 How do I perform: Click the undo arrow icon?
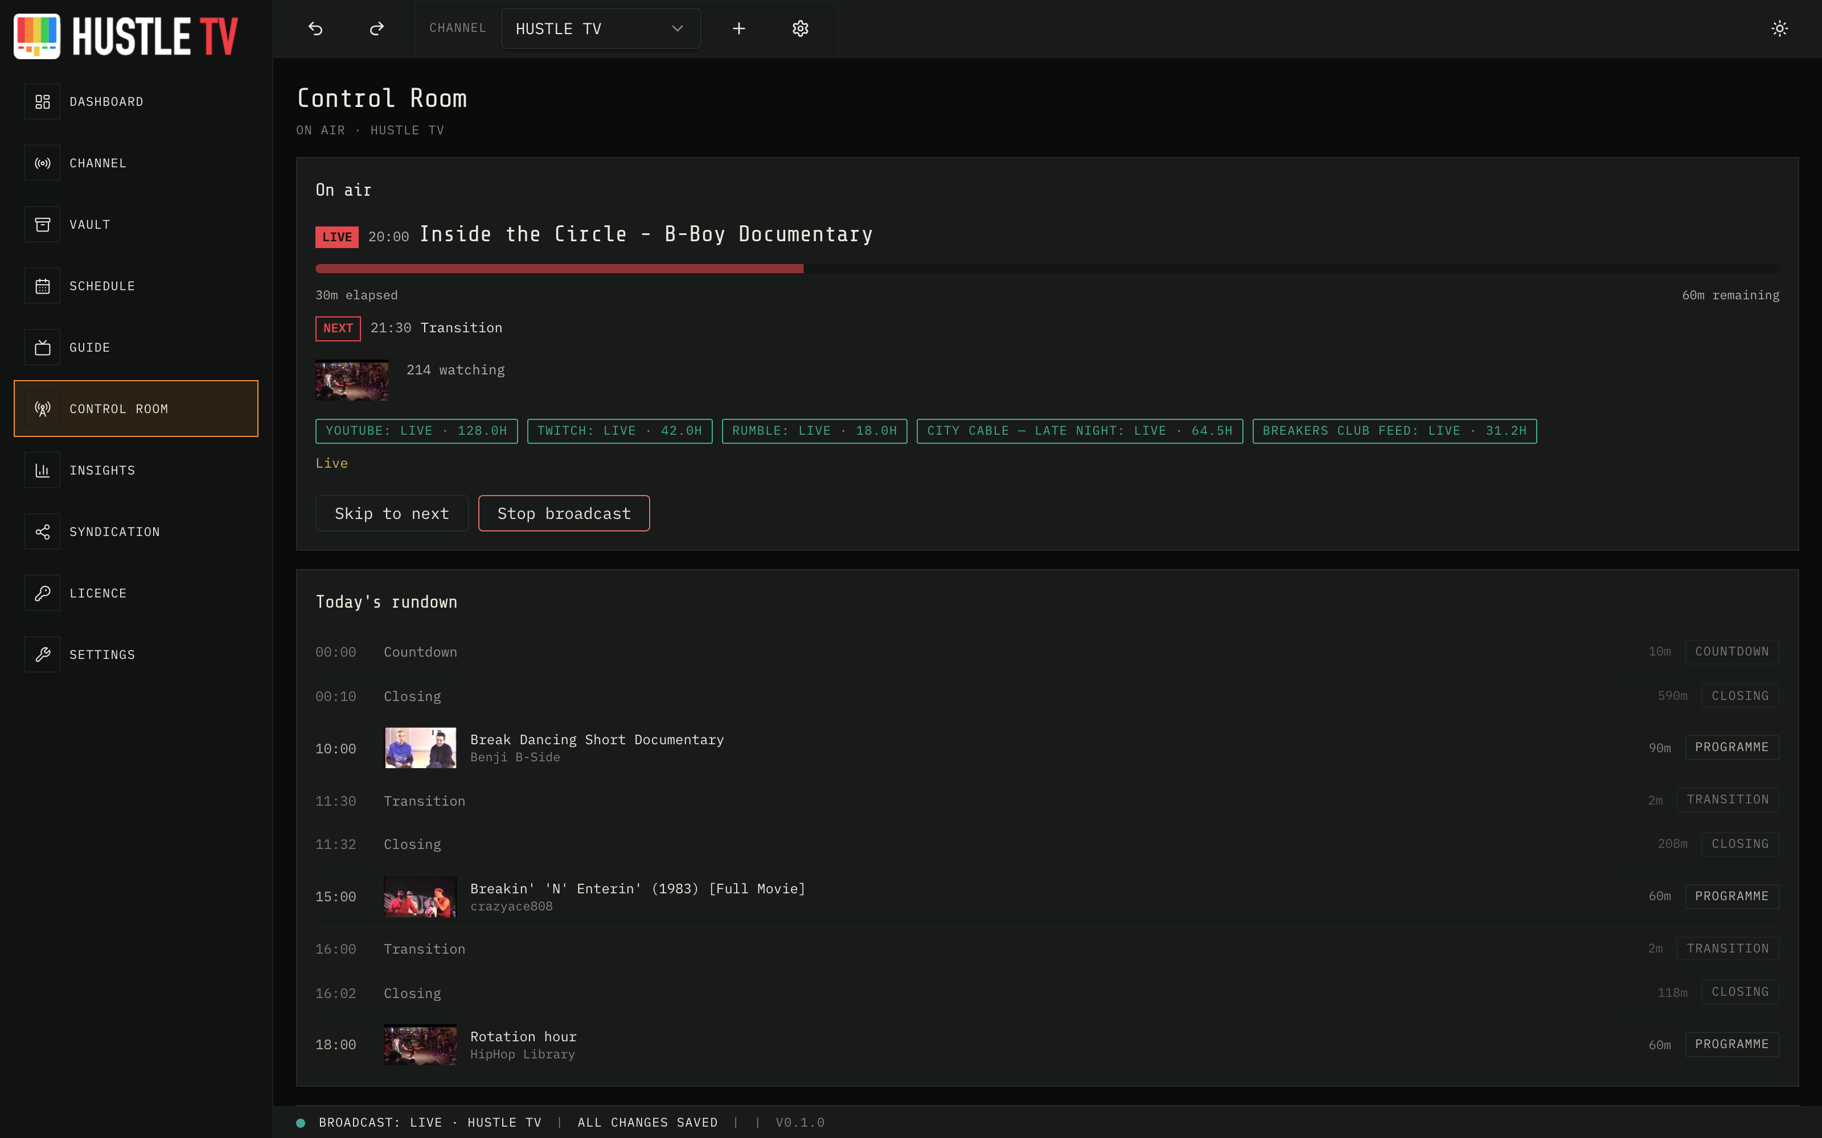315,28
